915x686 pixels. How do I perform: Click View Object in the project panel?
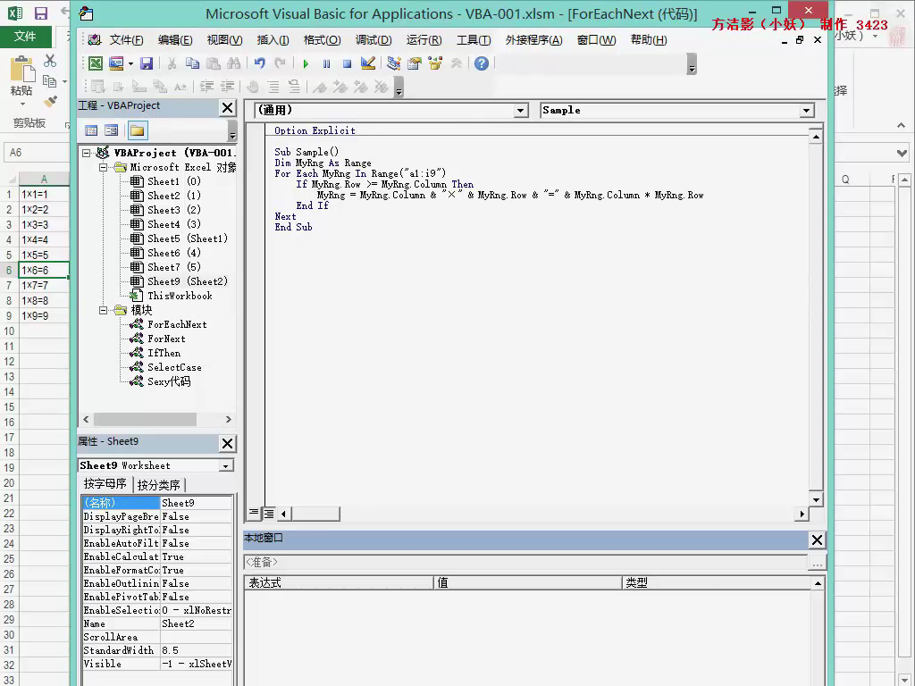click(x=111, y=130)
